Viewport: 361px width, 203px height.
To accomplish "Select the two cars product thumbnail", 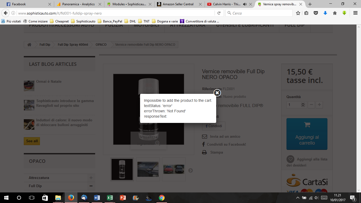I will click(174, 169).
